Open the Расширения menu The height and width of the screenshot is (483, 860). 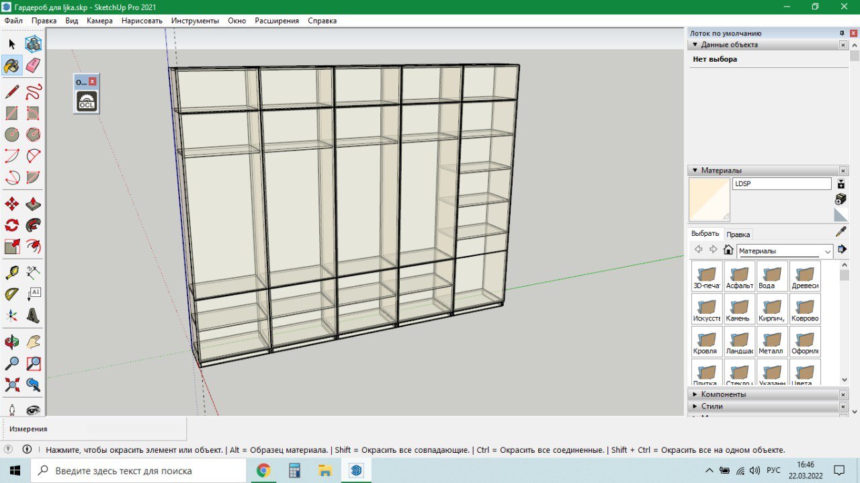coord(277,21)
